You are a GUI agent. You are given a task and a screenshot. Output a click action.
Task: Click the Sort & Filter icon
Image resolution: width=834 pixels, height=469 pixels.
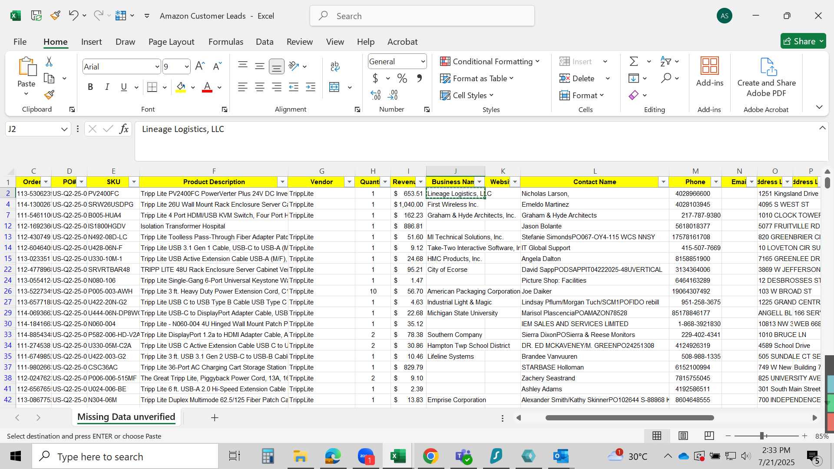(x=665, y=61)
